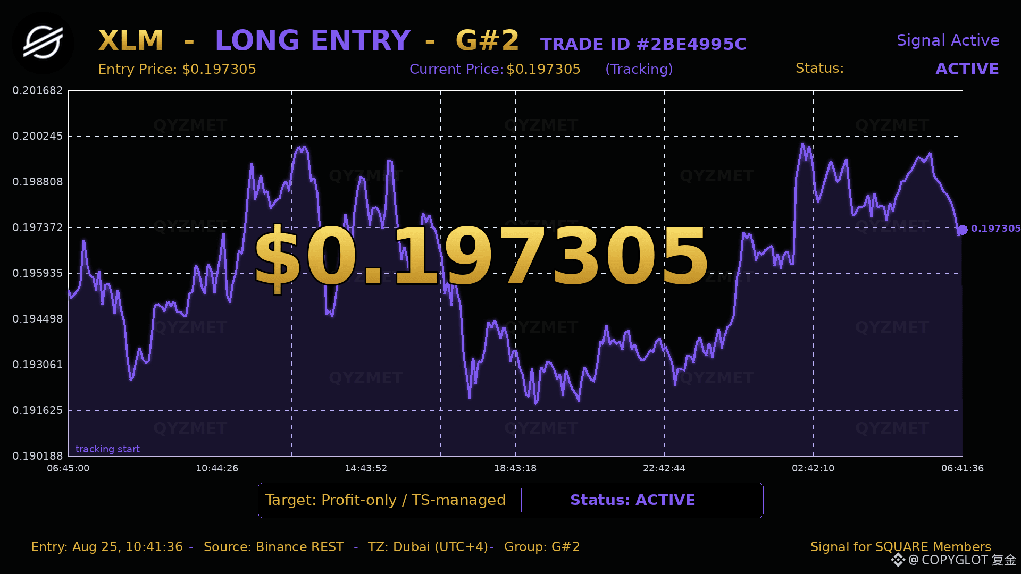
Task: Click the "(Tracking)" note
Action: tap(639, 69)
